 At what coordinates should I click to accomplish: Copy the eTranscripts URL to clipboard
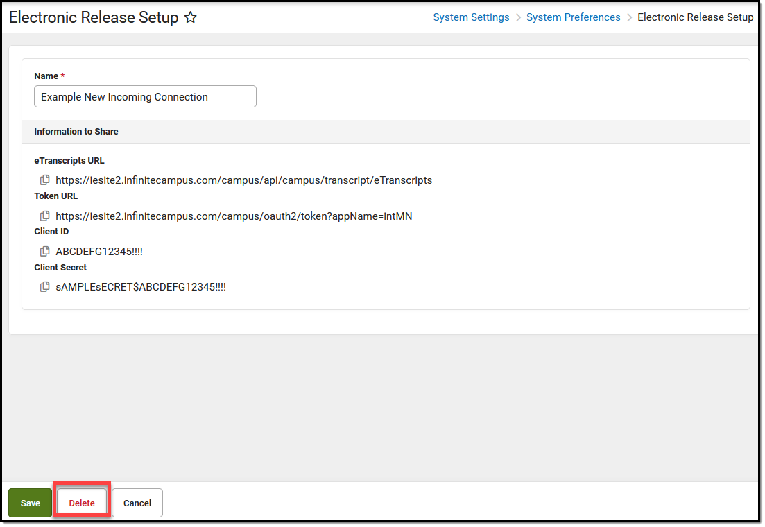pos(44,180)
